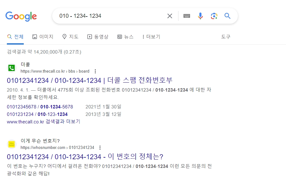Open the 도구 search tools
This screenshot has height=186, width=286.
click(x=226, y=36)
